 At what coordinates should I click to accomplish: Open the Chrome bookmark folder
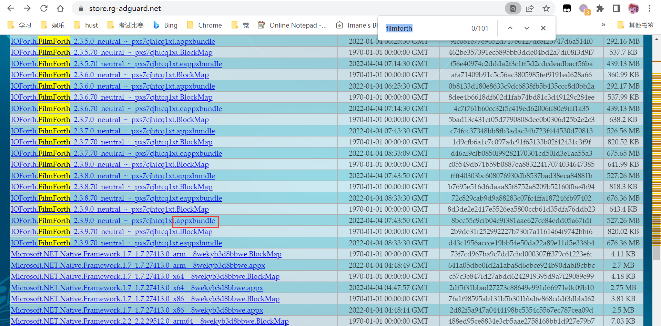coord(204,25)
